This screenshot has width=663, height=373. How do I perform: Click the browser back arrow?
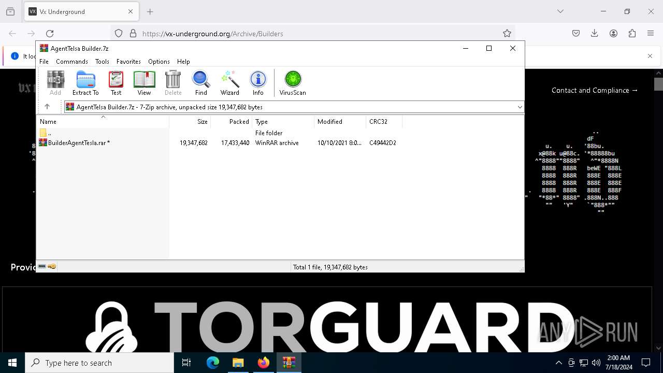click(12, 33)
